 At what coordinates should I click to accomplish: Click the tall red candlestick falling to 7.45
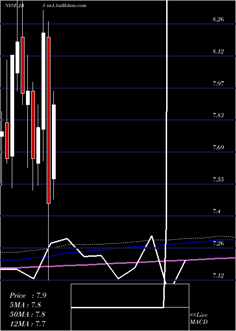49,120
